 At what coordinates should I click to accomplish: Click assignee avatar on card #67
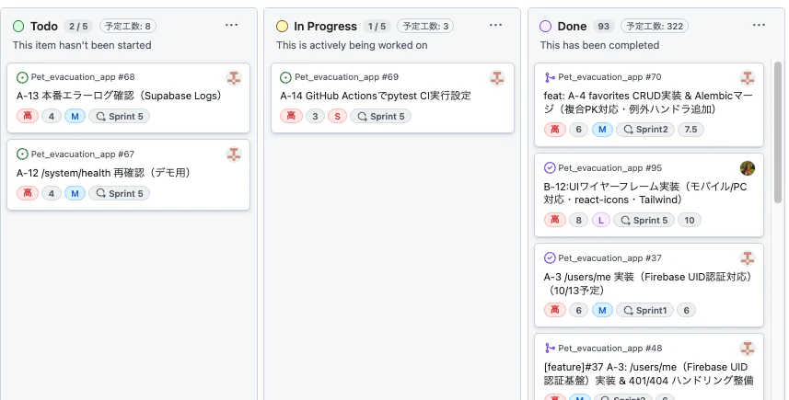coord(234,154)
